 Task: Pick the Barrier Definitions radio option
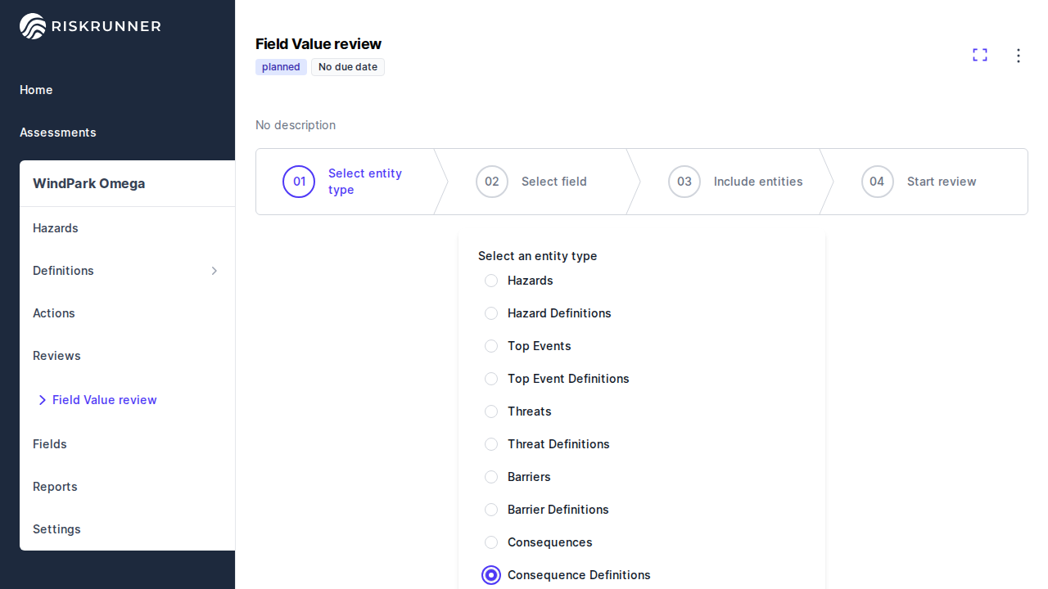pos(491,510)
